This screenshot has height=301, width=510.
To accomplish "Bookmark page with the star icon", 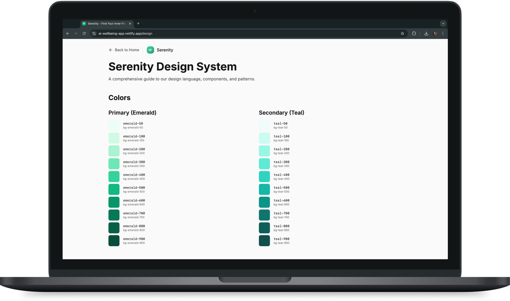I will 402,34.
